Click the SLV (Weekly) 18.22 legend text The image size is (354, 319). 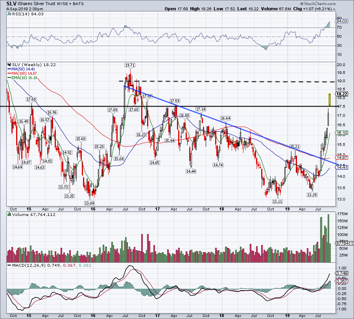(x=34, y=65)
